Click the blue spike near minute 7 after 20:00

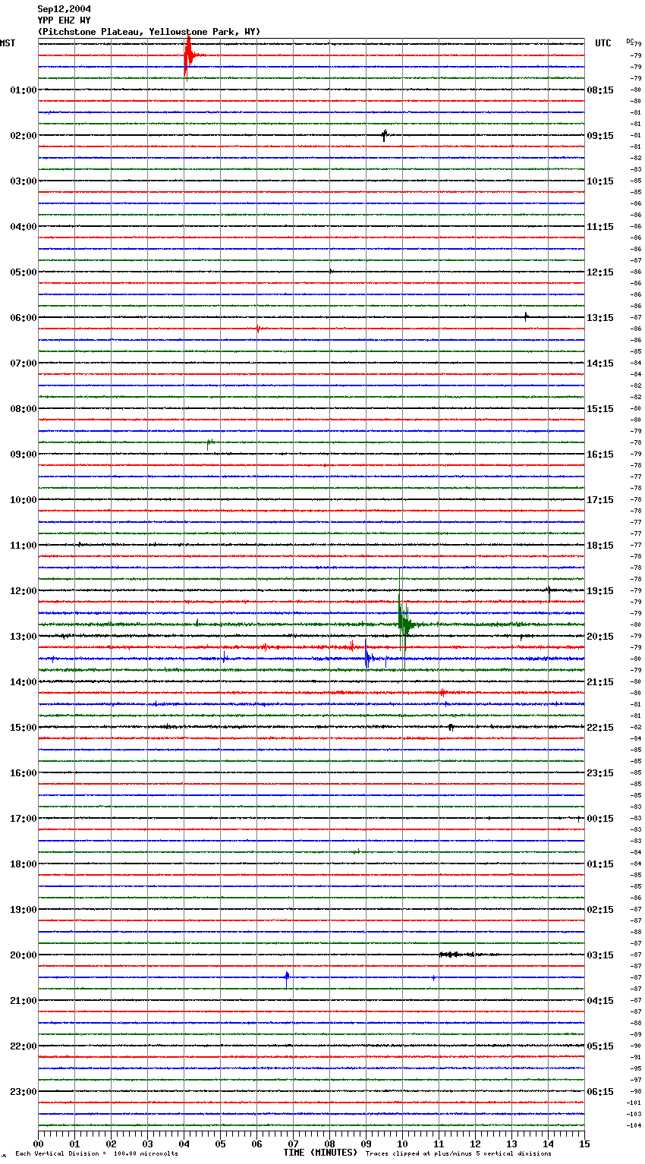[287, 978]
